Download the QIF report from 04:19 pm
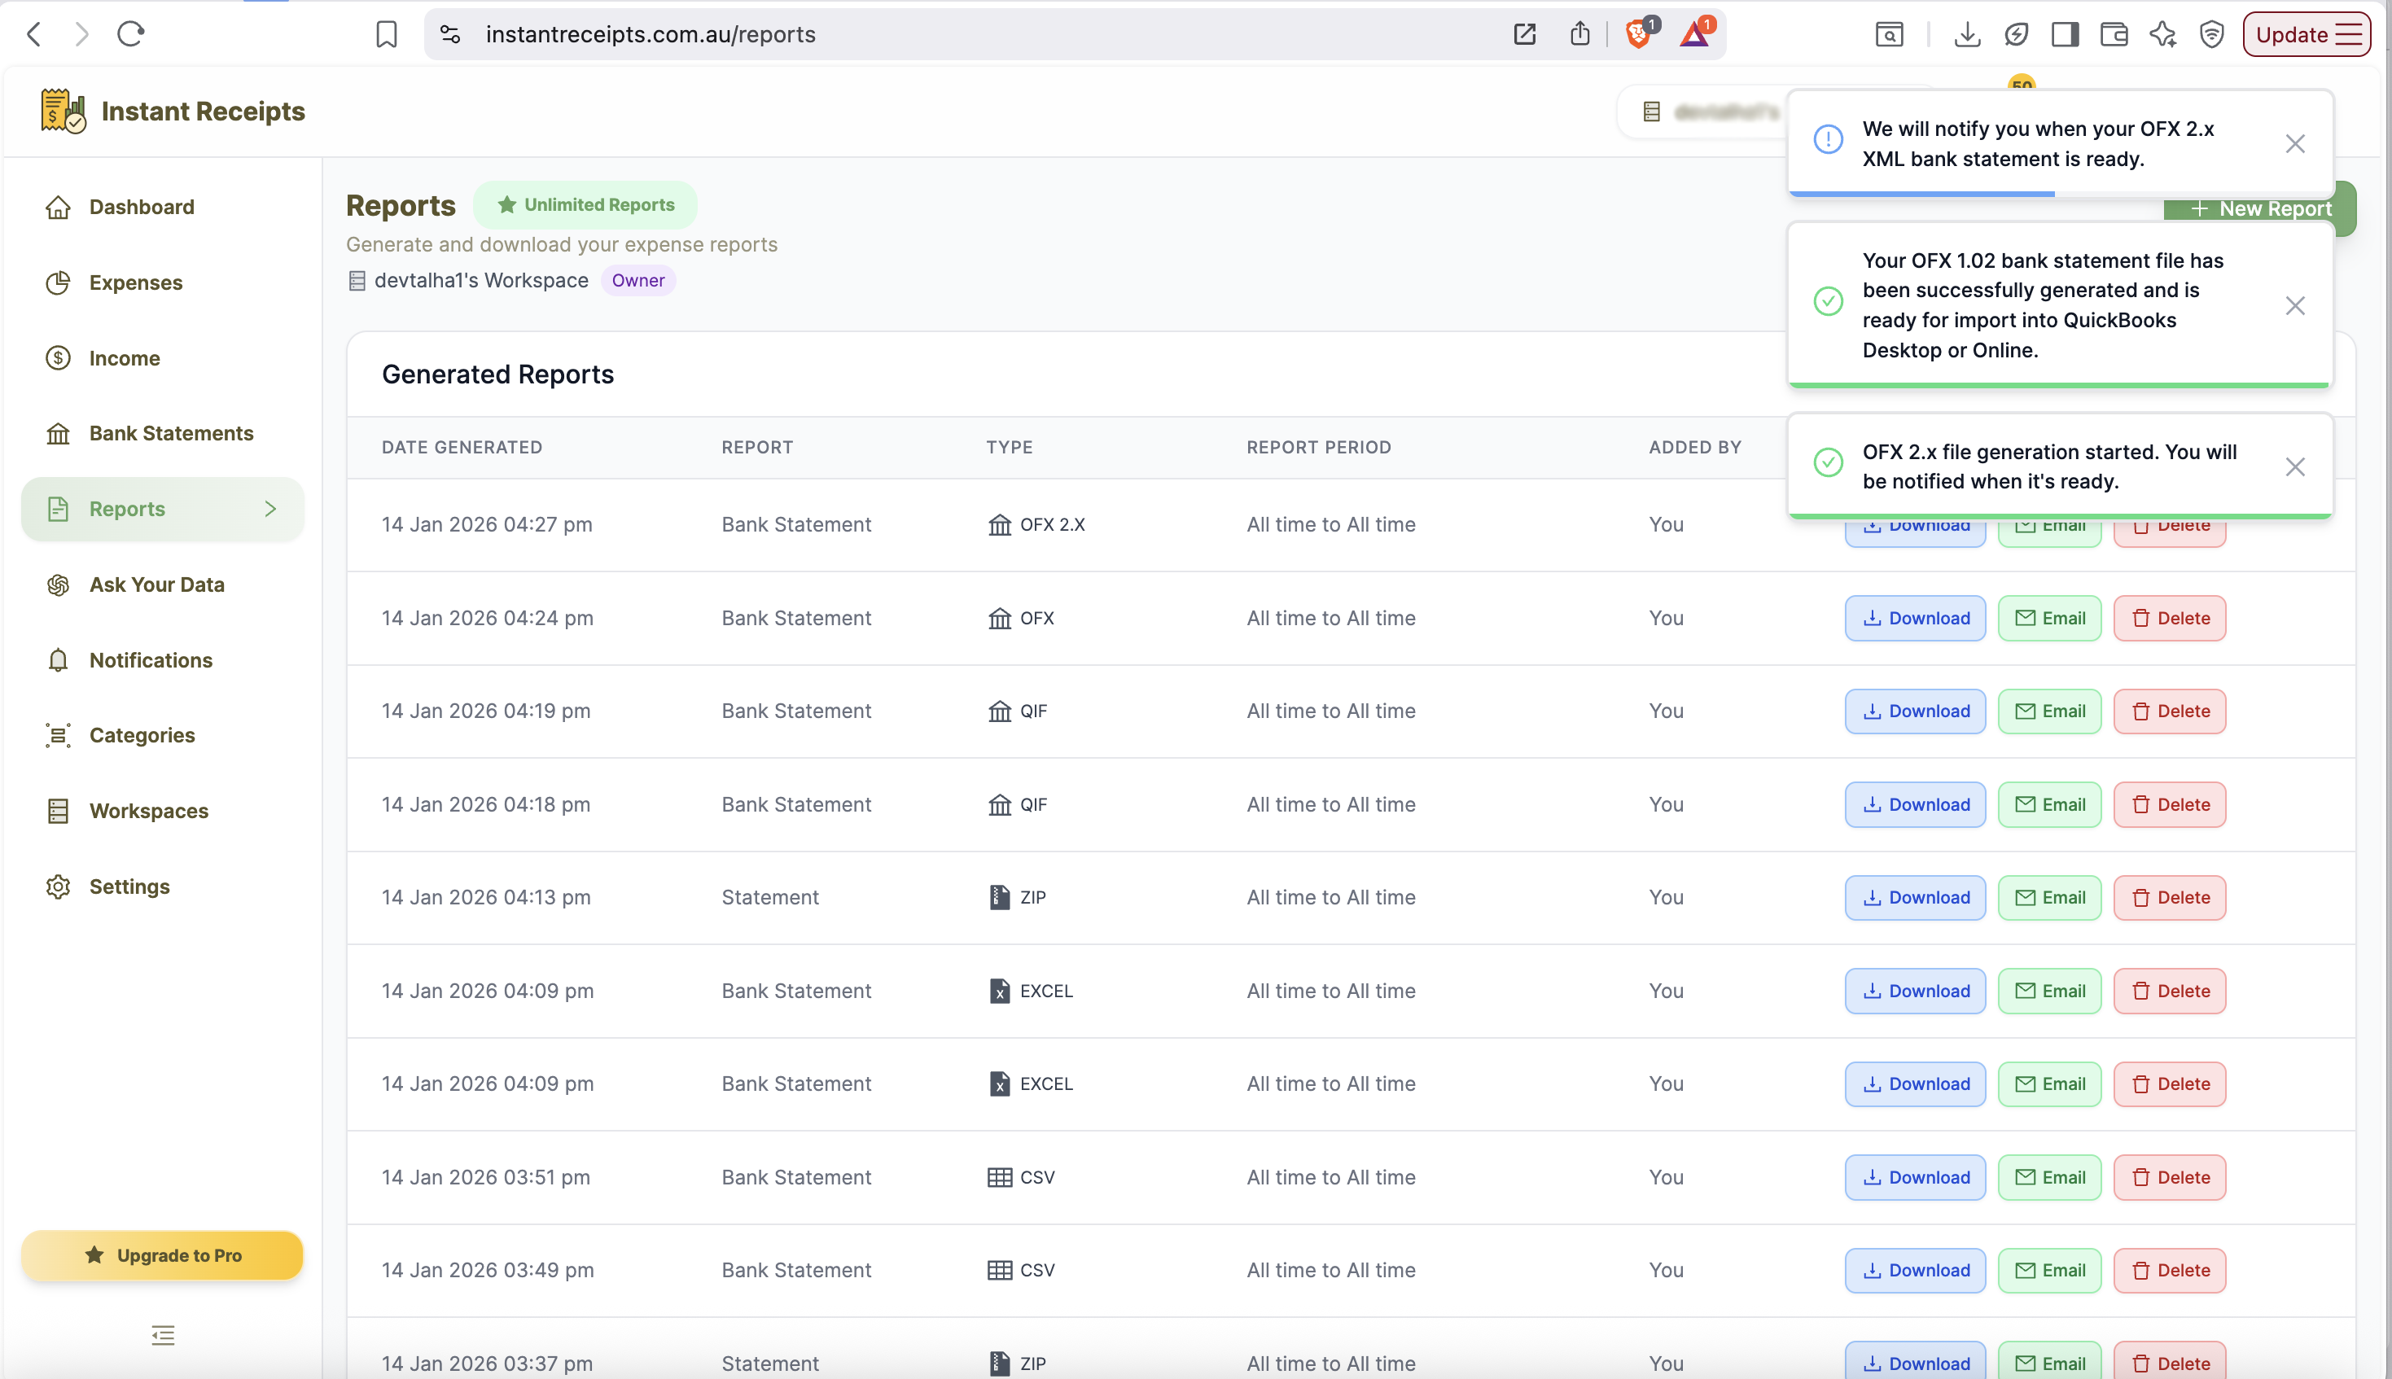2392x1379 pixels. coord(1915,711)
